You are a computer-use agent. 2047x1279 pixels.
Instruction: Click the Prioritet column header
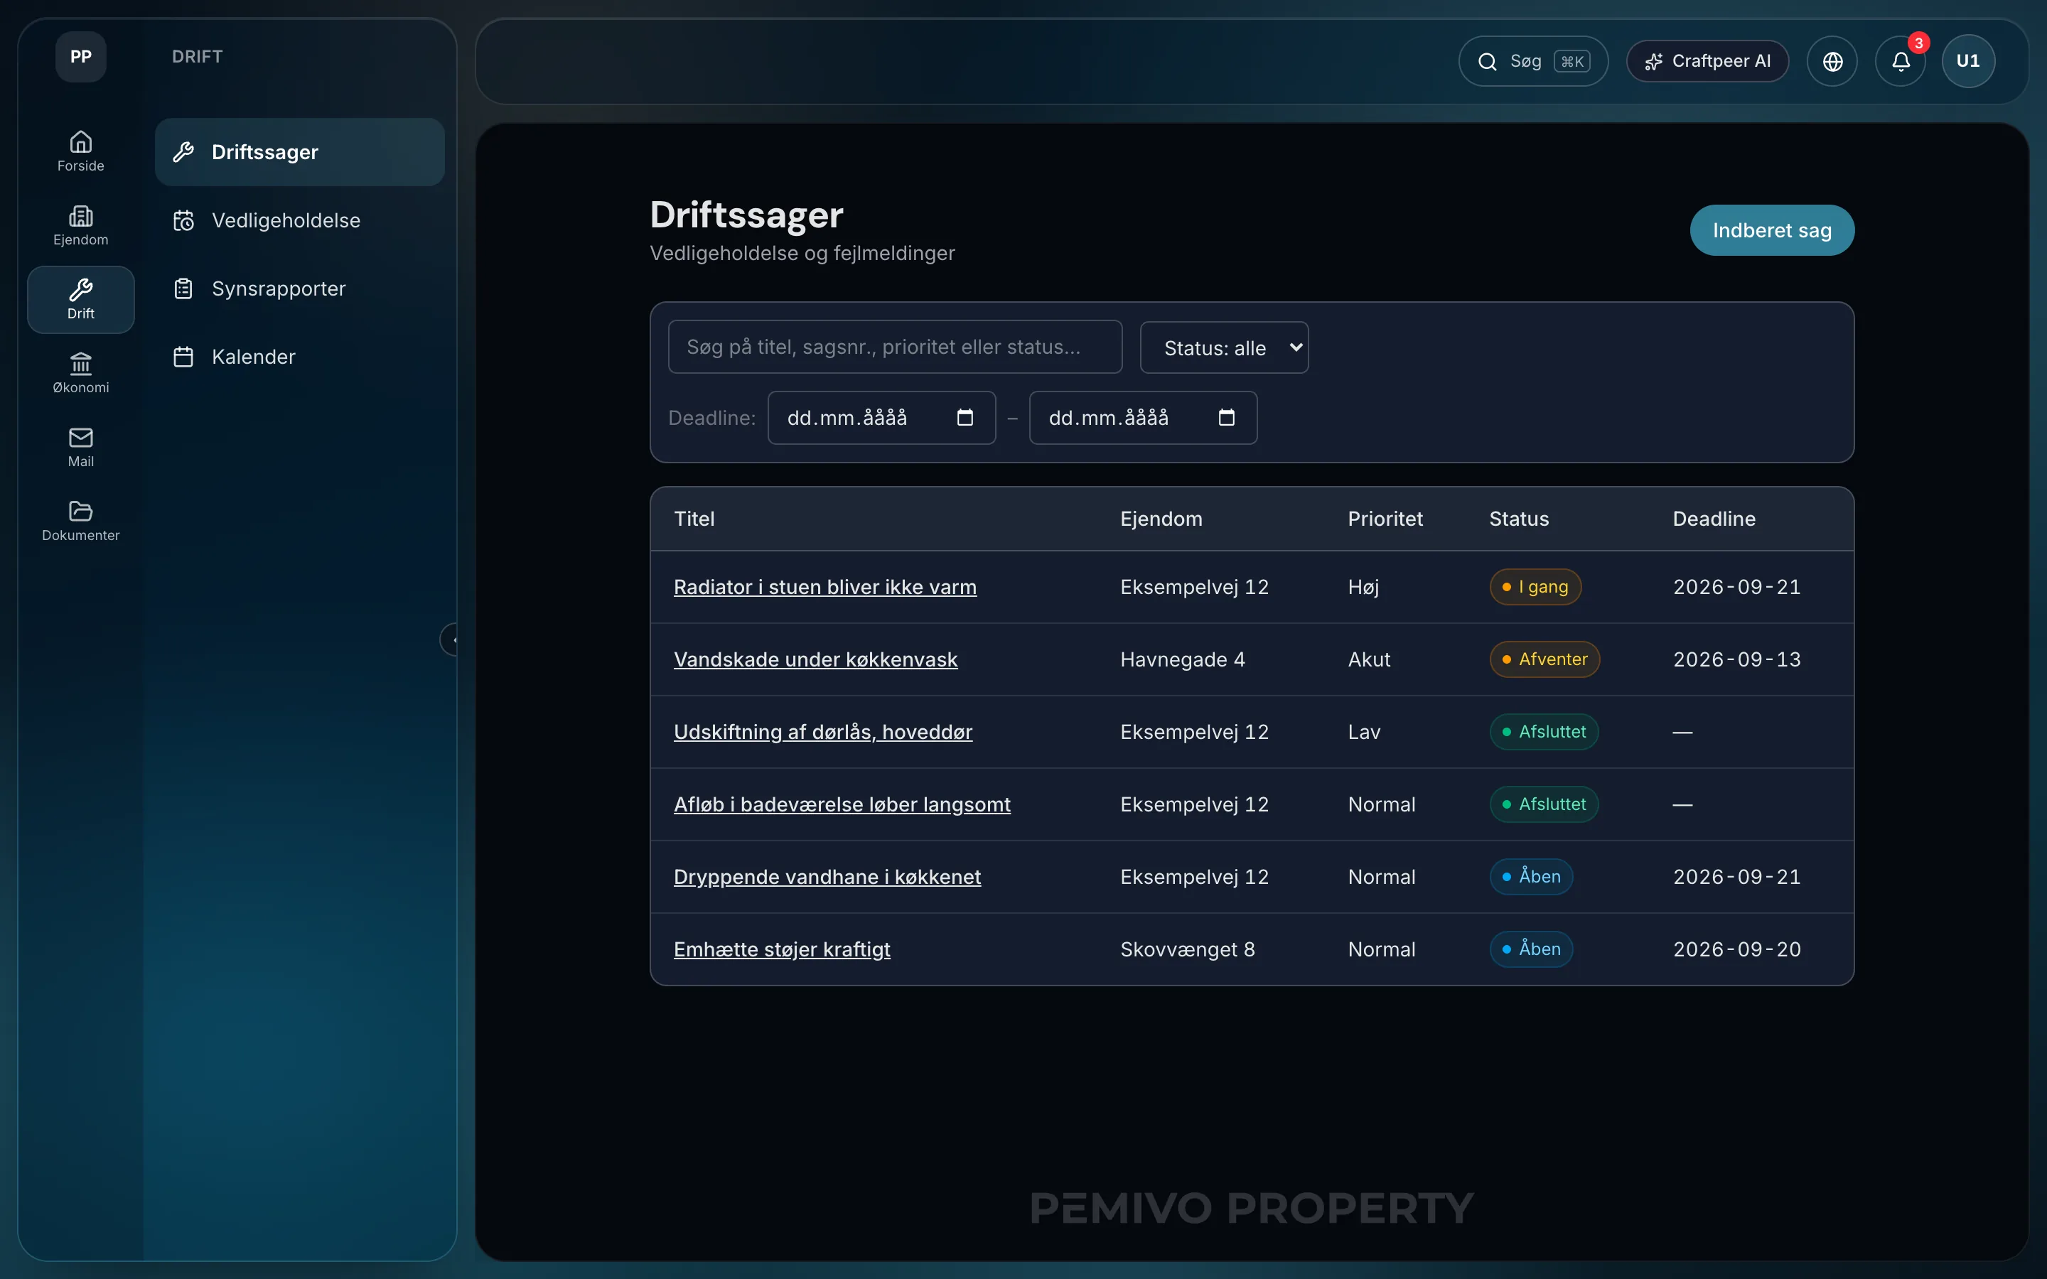coord(1385,519)
